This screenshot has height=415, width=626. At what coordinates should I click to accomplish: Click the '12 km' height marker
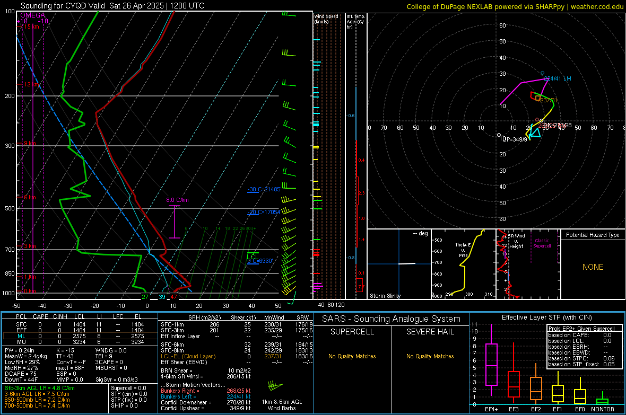[x=32, y=85]
